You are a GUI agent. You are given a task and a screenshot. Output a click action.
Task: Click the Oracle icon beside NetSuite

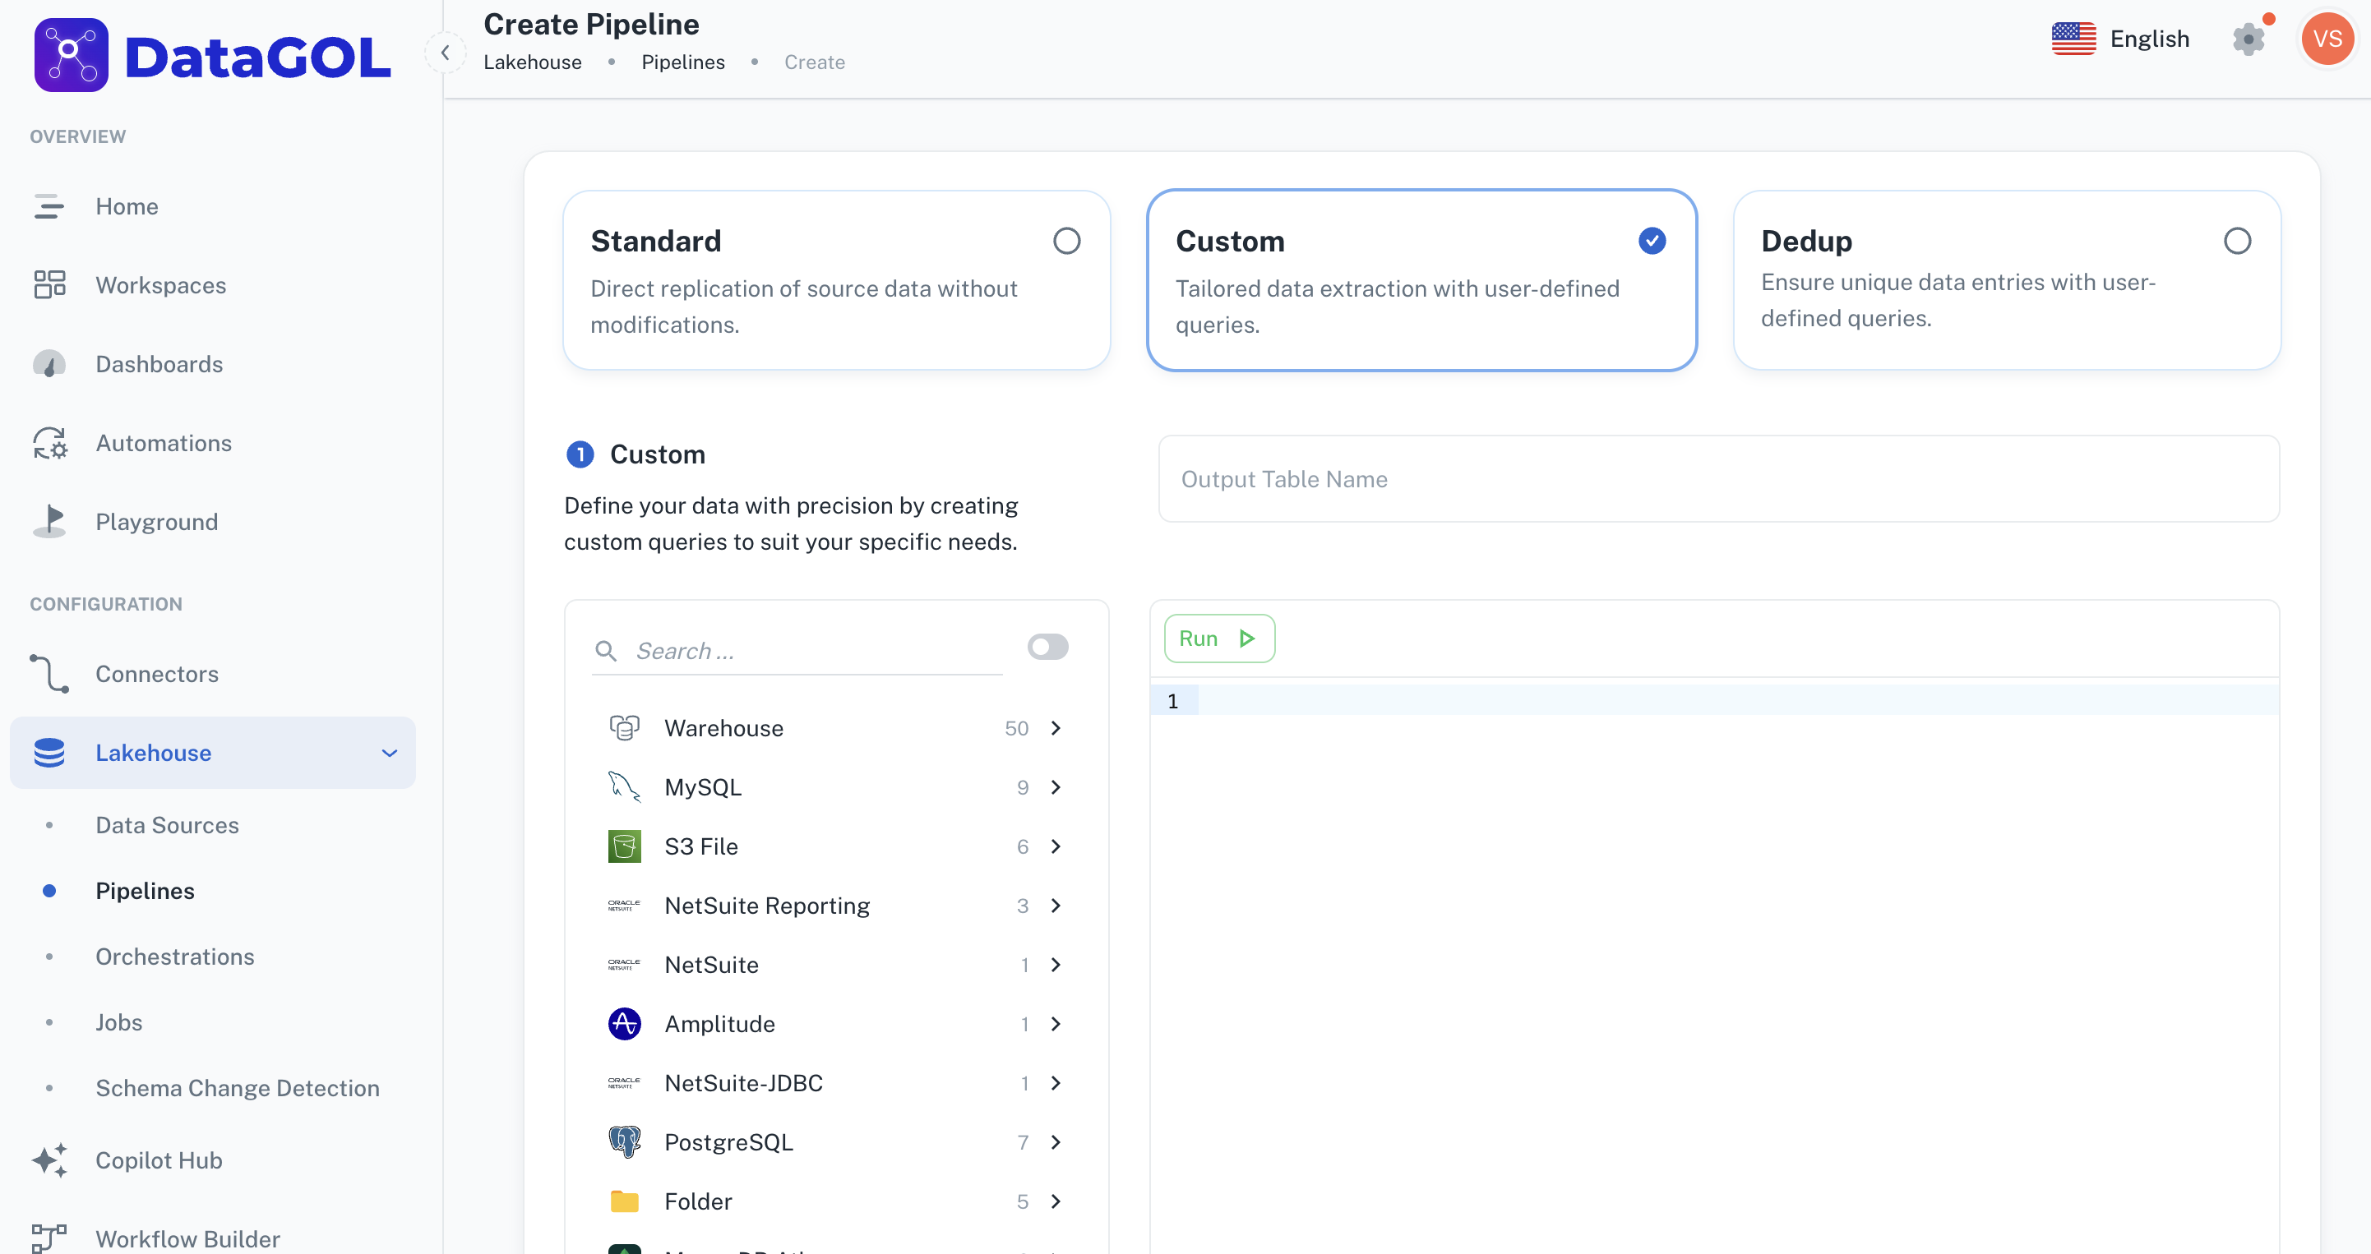(624, 964)
